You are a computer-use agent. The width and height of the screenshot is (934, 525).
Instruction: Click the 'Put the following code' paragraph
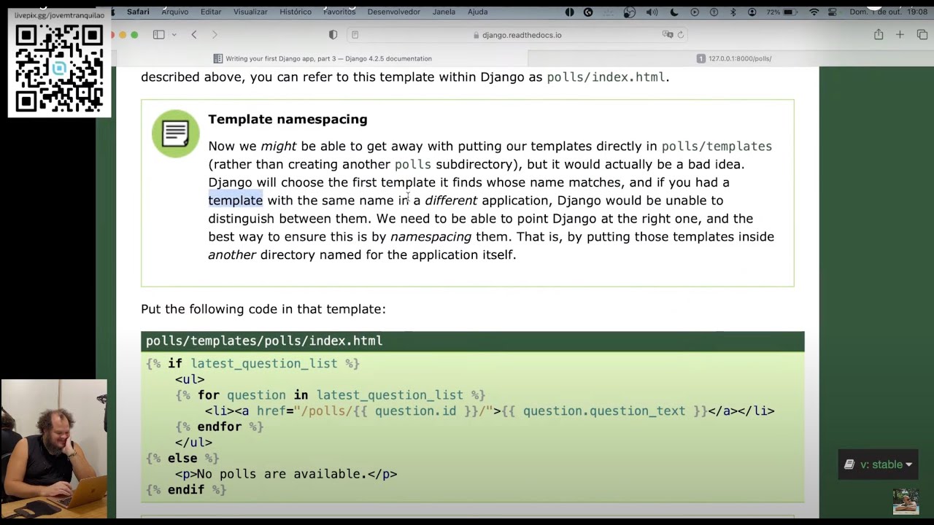tap(263, 309)
